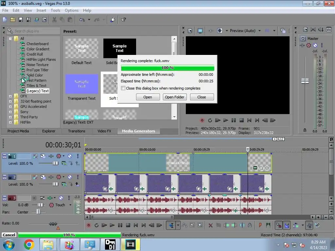Collapse the All folder in plug-in tree
The image size is (335, 251).
(x=10, y=39)
